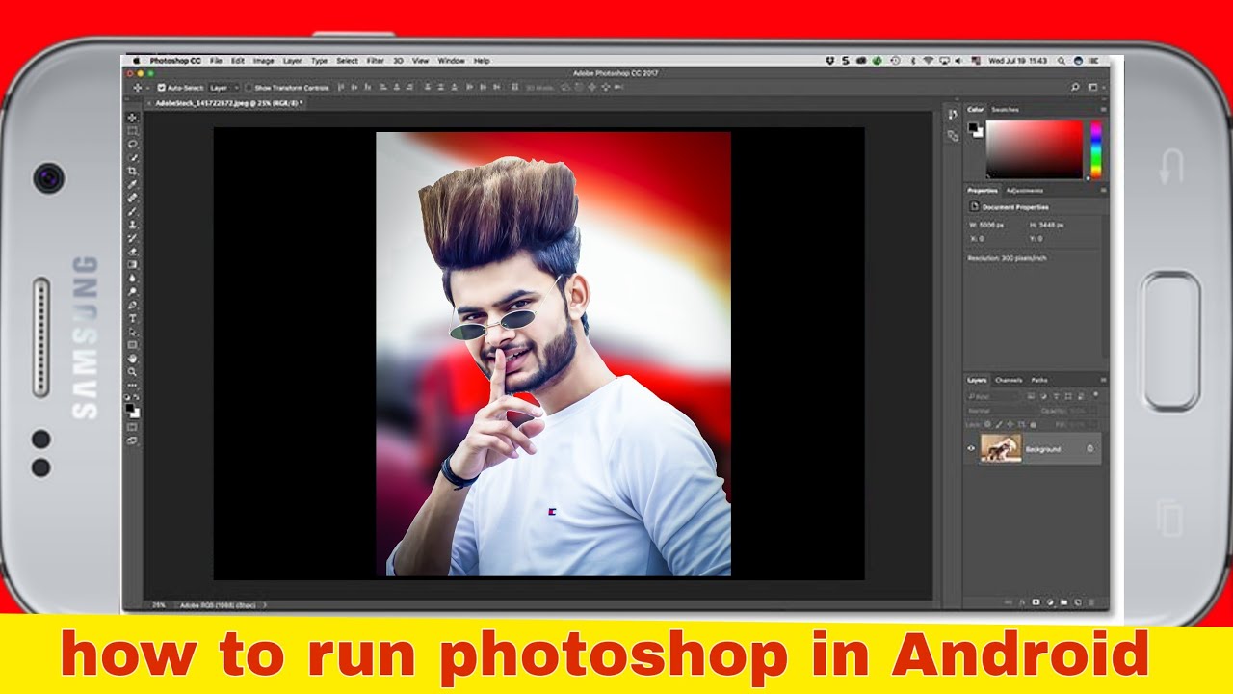Image resolution: width=1233 pixels, height=694 pixels.
Task: Open the Apple menu
Action: coord(137,61)
